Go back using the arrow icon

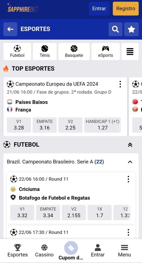10,29
